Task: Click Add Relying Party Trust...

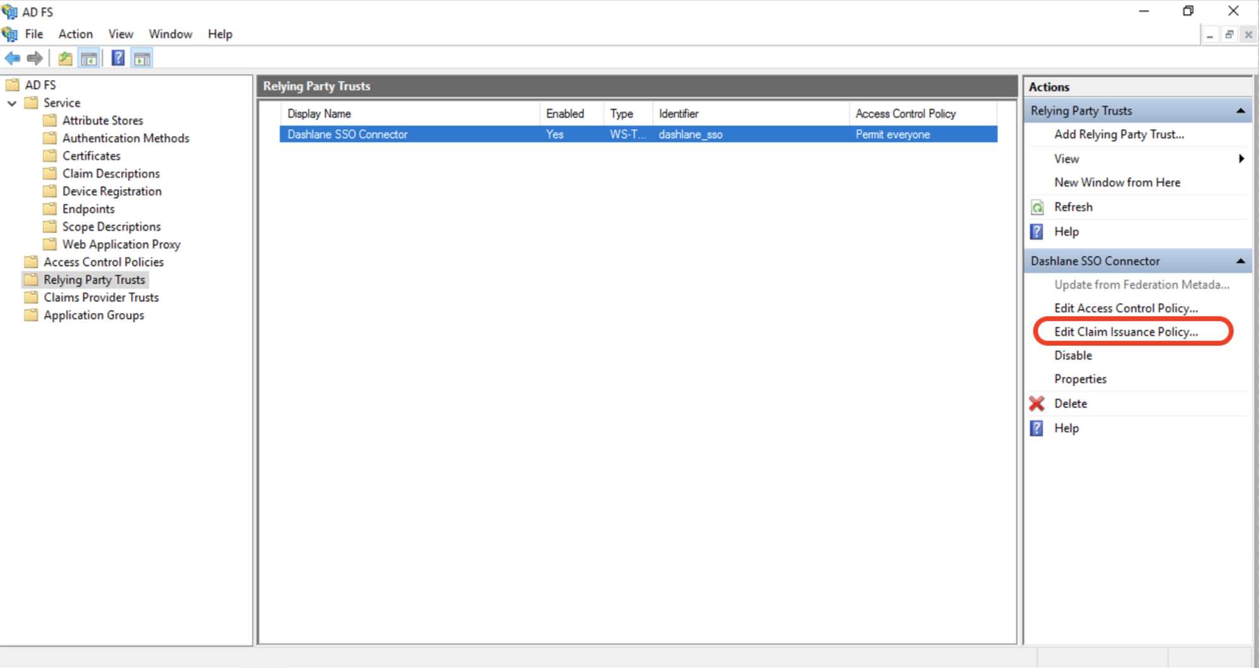Action: [1119, 134]
